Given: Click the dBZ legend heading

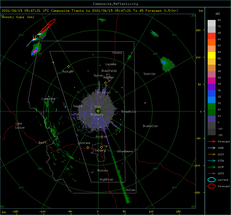Looking at the screenshot, I should (218, 14).
